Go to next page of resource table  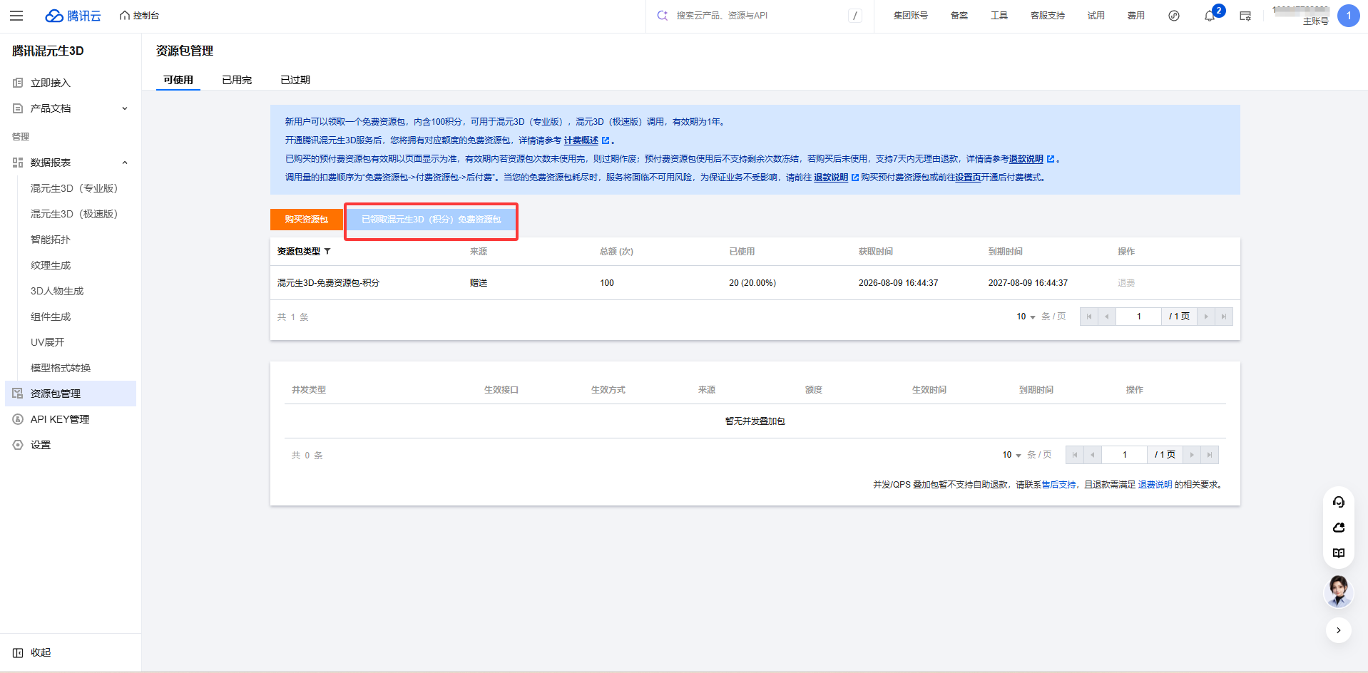point(1206,317)
